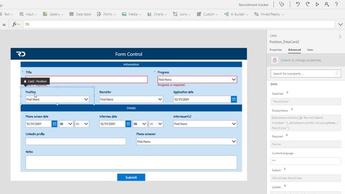Image resolution: width=345 pixels, height=194 pixels.
Task: Click the Card : Position tooltip tag
Action: 35,81
